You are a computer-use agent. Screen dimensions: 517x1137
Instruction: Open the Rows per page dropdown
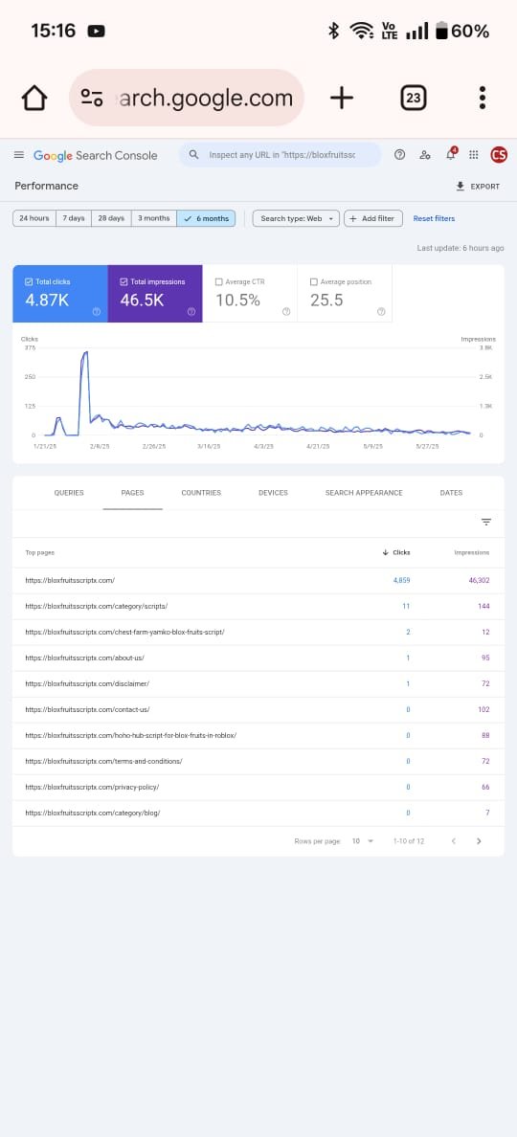point(363,841)
